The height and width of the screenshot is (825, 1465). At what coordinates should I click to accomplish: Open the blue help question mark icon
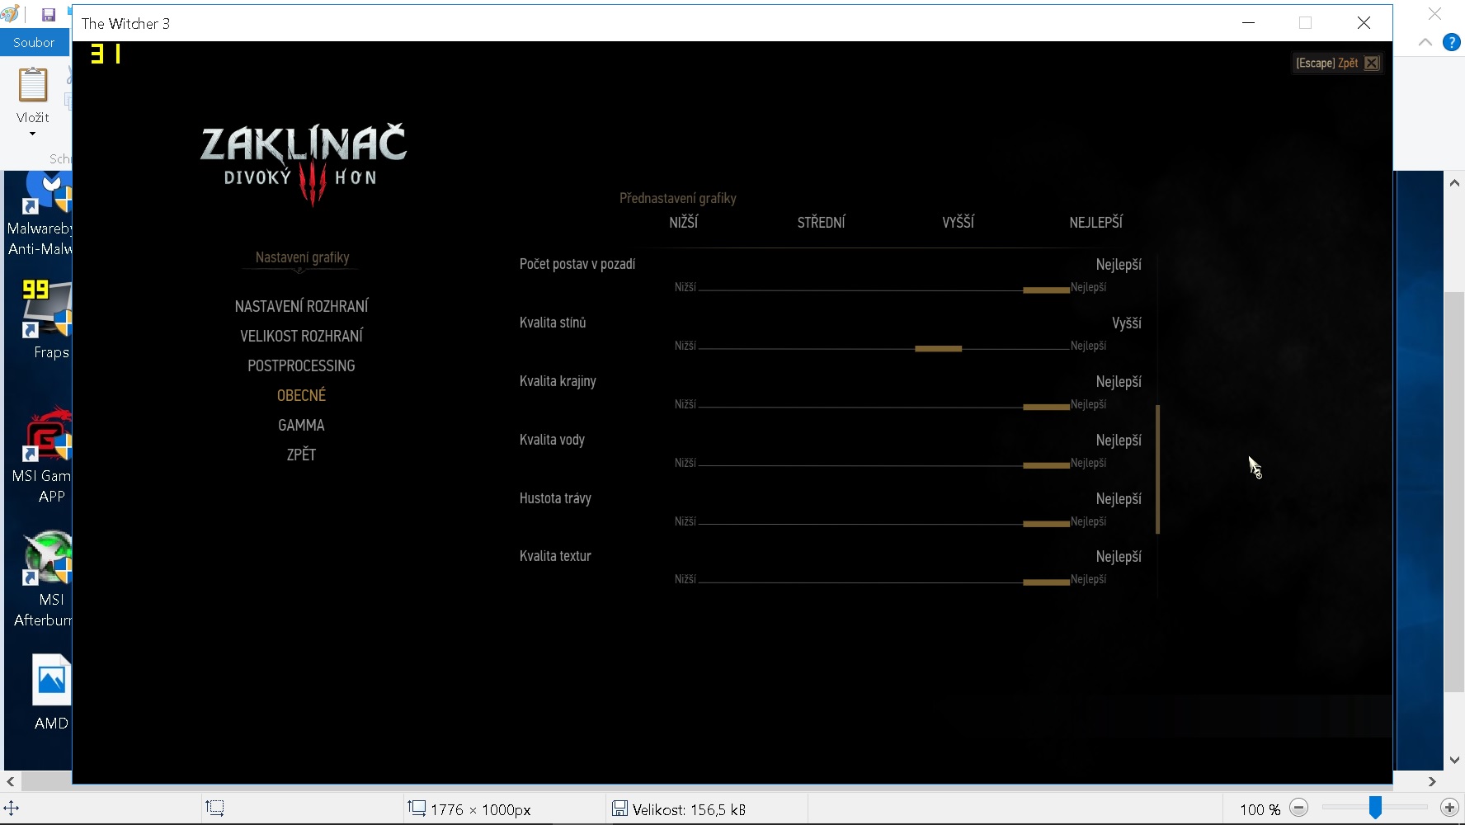pos(1452,42)
